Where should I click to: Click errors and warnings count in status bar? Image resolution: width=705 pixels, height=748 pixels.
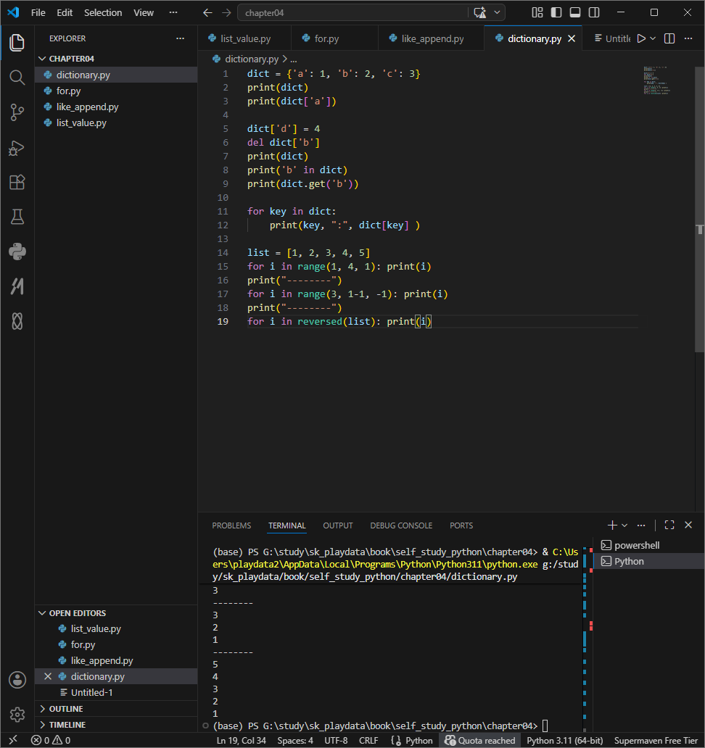tap(51, 740)
